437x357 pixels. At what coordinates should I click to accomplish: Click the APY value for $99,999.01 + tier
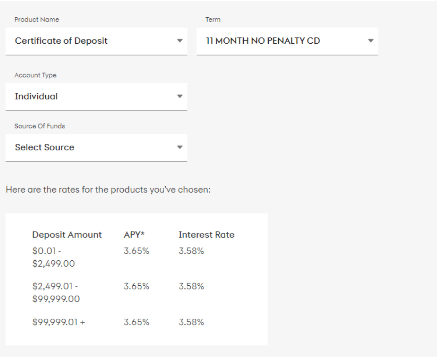pos(136,322)
